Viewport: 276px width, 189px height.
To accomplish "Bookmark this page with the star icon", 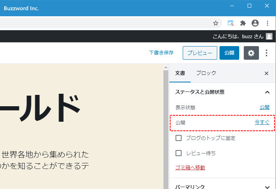I will 216,23.
